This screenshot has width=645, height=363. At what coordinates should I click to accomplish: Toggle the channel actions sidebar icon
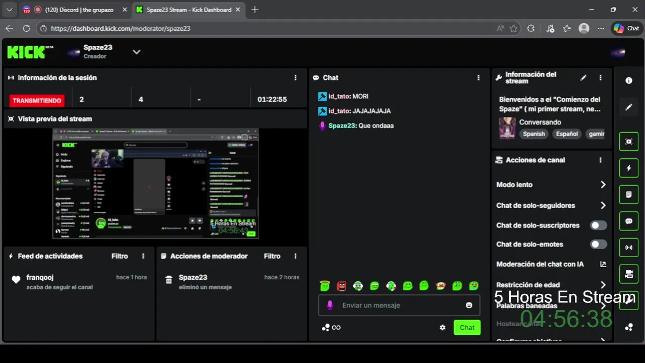629,274
